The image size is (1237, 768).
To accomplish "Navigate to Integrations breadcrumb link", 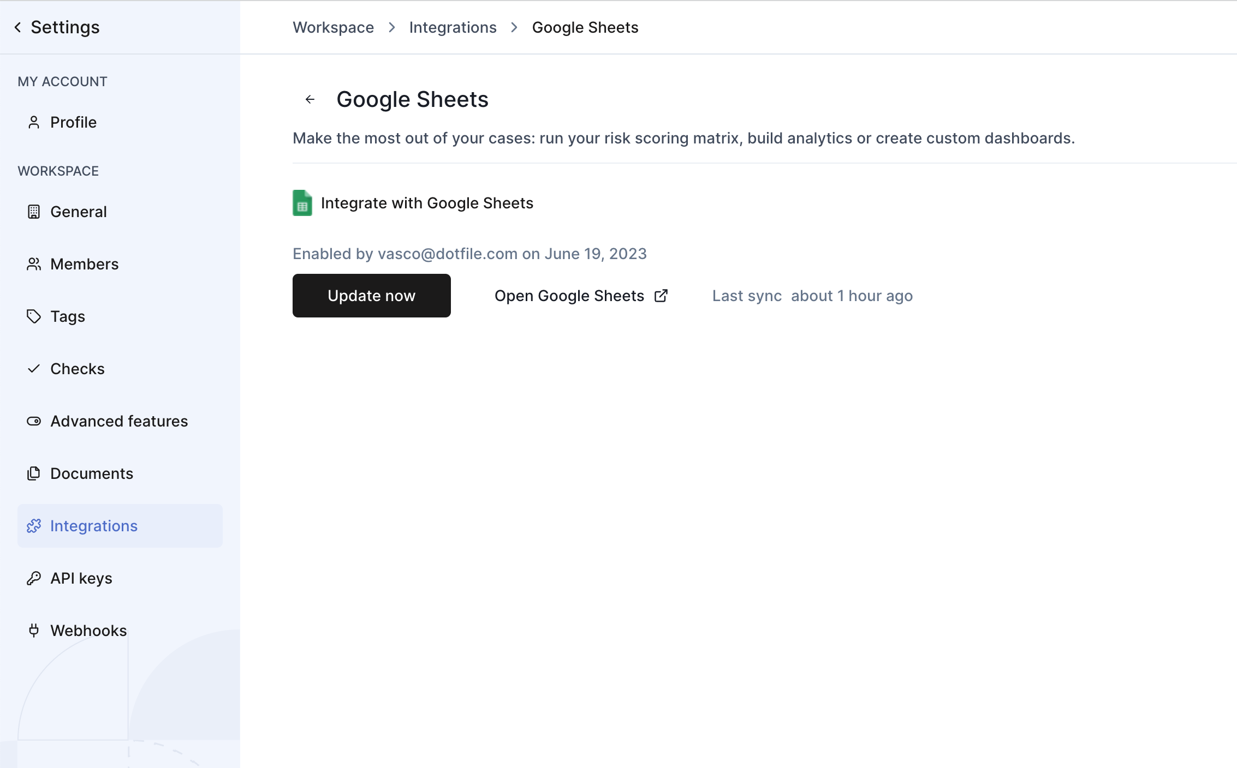I will [x=453, y=27].
